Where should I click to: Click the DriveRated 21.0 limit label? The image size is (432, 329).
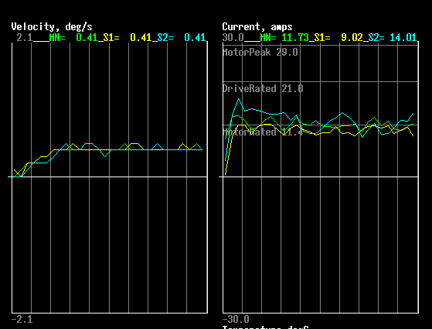[x=263, y=88]
